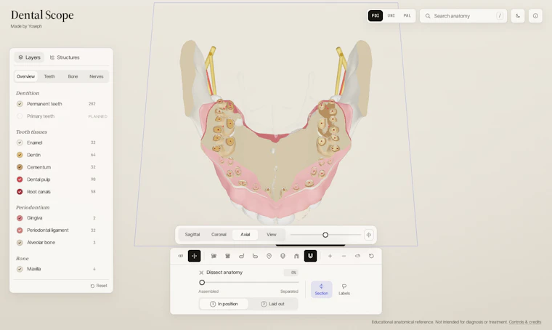Click the Reset button in Layers panel
552x330 pixels.
coord(99,286)
